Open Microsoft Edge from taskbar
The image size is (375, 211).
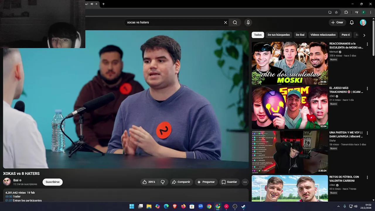click(166, 206)
